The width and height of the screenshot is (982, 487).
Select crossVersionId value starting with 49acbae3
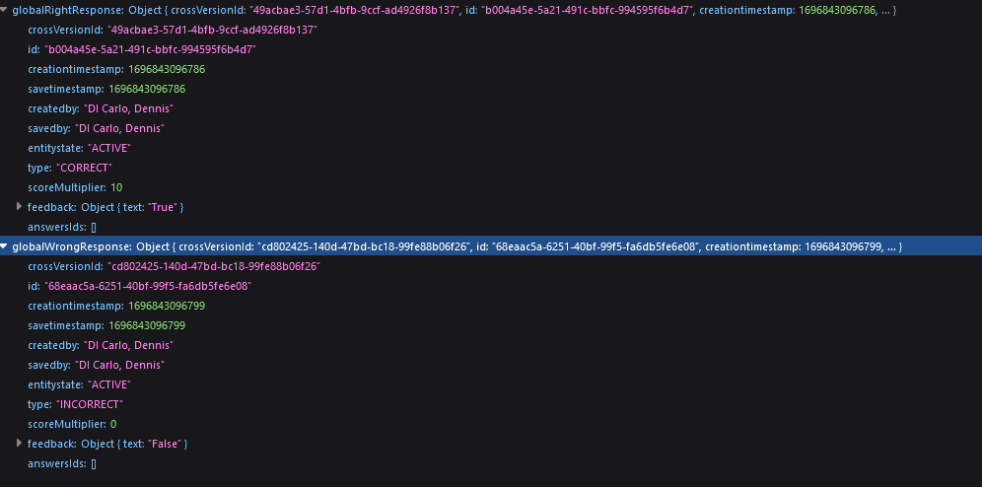(212, 30)
